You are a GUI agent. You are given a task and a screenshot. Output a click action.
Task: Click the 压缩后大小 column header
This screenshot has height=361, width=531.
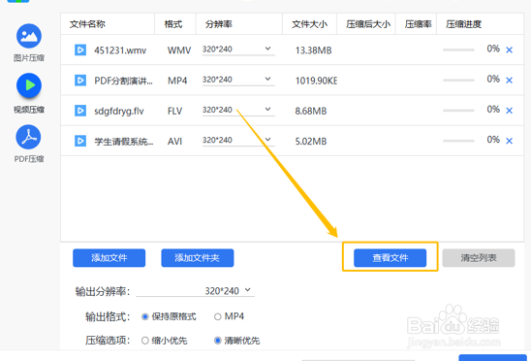368,24
